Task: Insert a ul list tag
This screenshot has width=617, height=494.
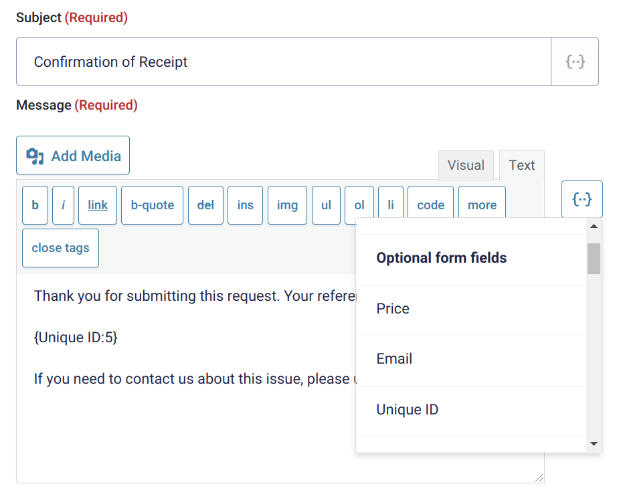Action: coord(326,205)
